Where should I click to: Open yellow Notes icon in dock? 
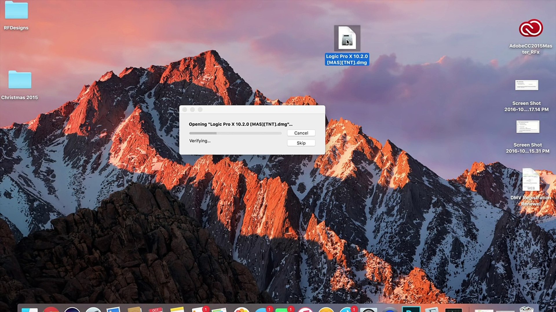pyautogui.click(x=177, y=310)
